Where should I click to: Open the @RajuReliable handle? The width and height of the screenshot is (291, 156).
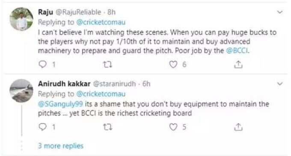pos(78,12)
